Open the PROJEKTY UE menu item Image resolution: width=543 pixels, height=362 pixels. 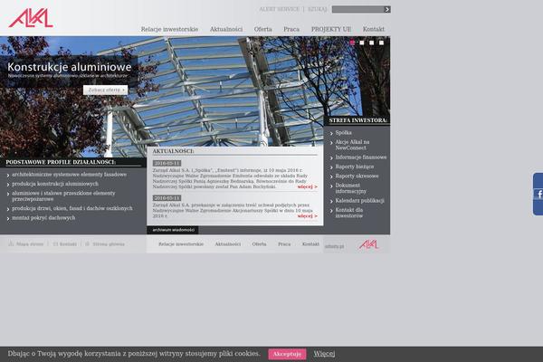[x=331, y=29]
